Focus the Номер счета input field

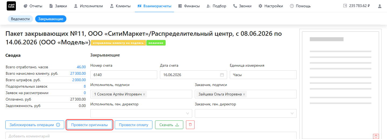click(124, 75)
